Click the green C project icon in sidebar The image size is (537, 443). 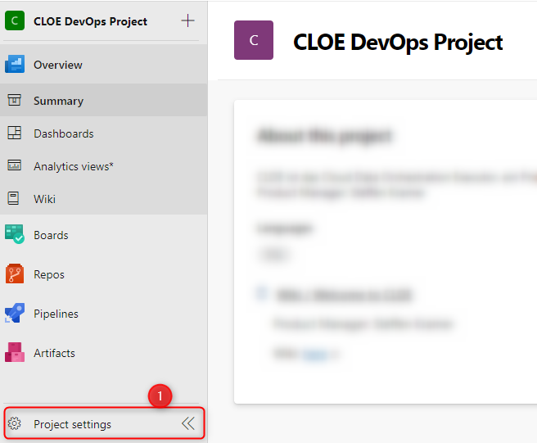15,21
